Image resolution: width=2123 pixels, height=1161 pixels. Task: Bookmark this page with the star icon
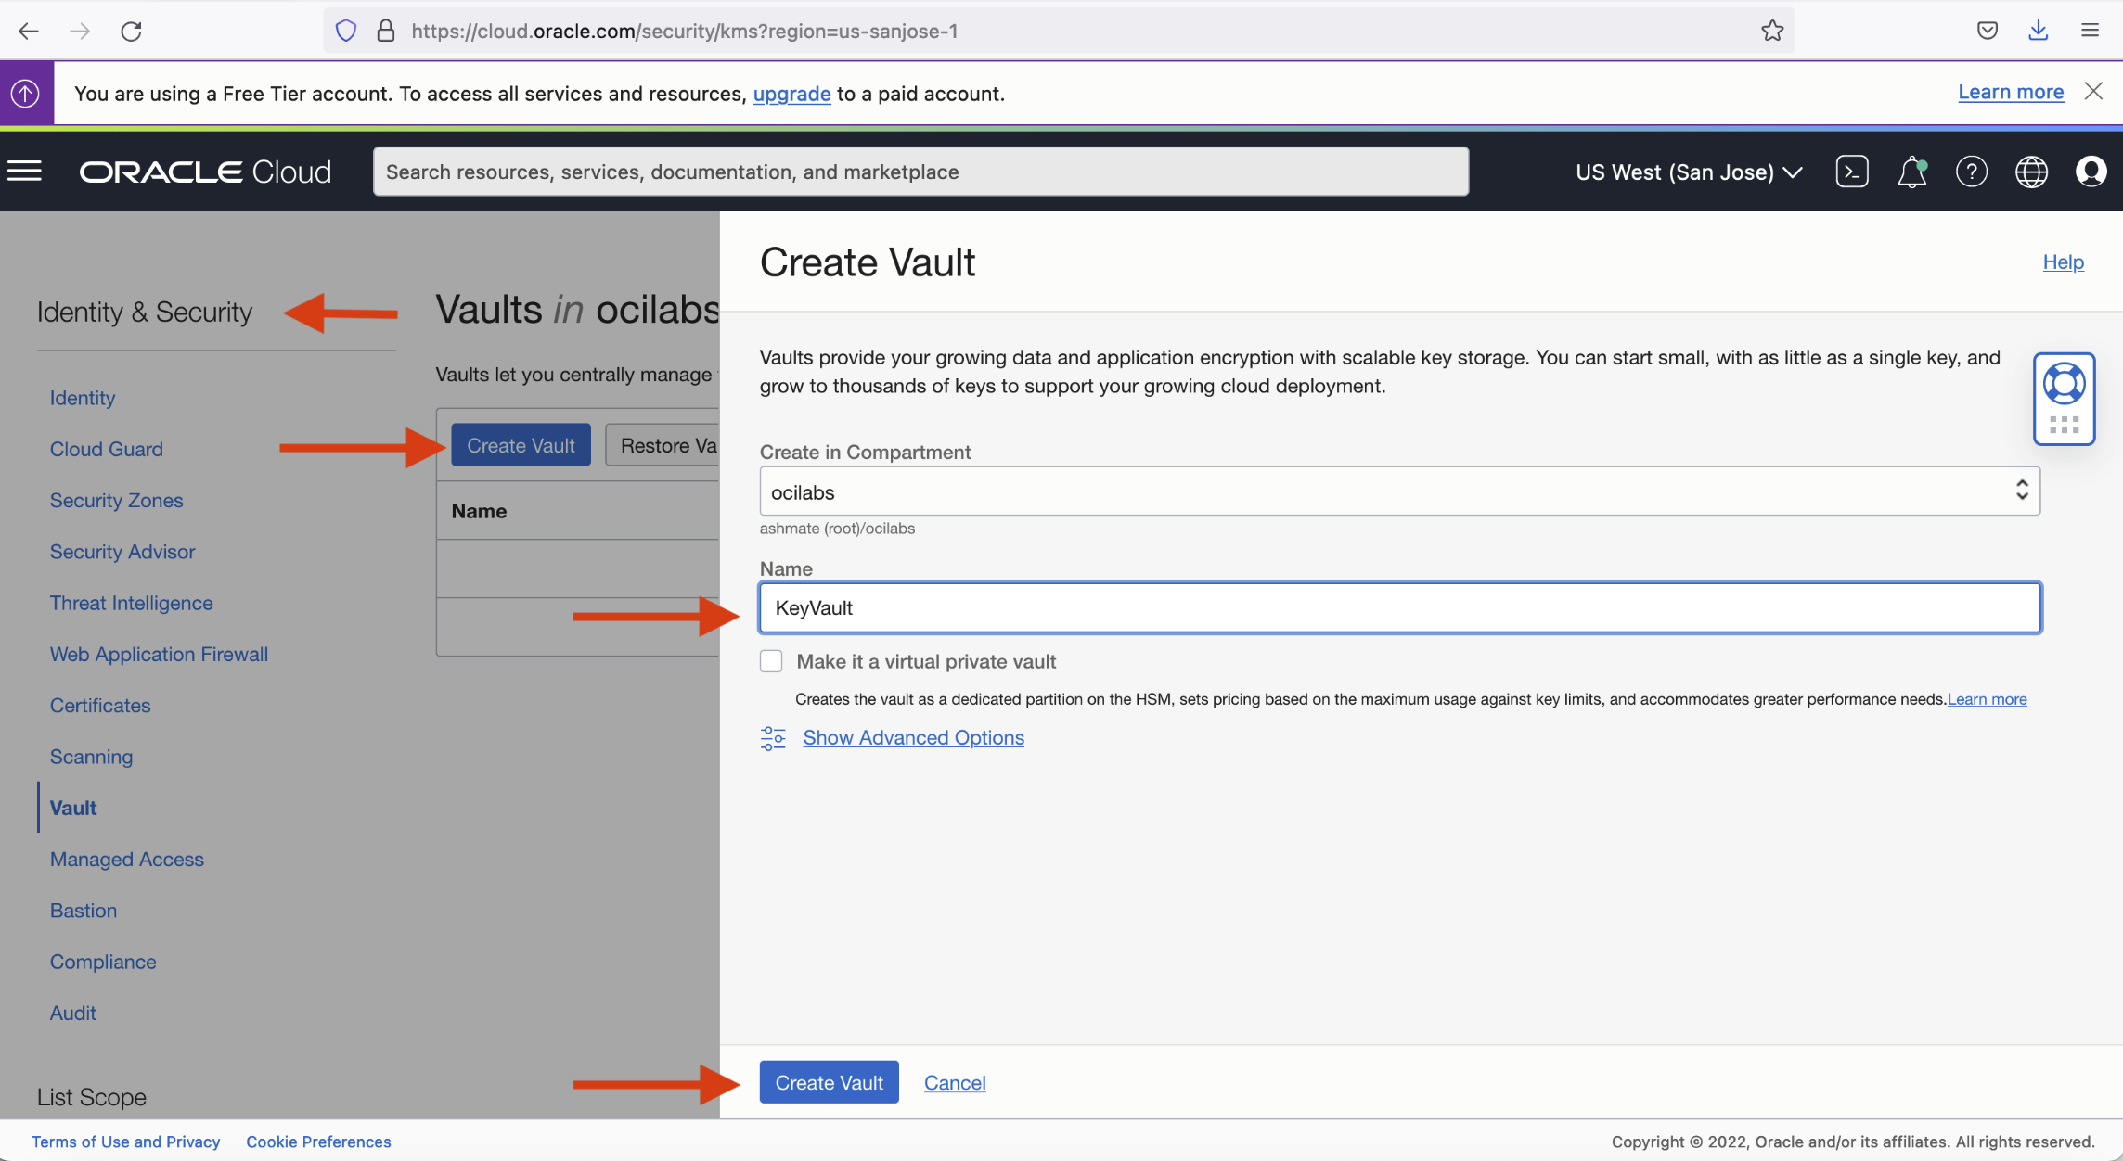[1773, 30]
